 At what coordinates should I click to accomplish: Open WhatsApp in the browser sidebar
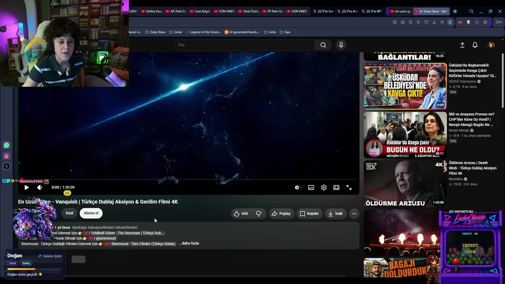click(x=6, y=145)
